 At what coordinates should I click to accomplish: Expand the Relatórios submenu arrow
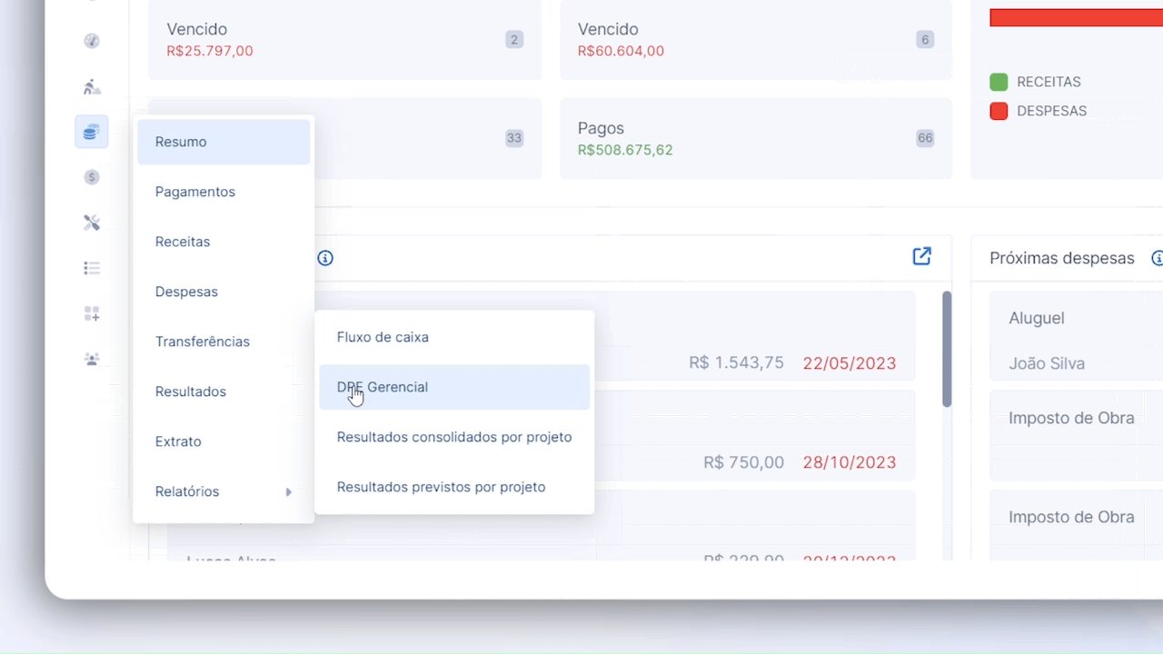[x=289, y=492]
